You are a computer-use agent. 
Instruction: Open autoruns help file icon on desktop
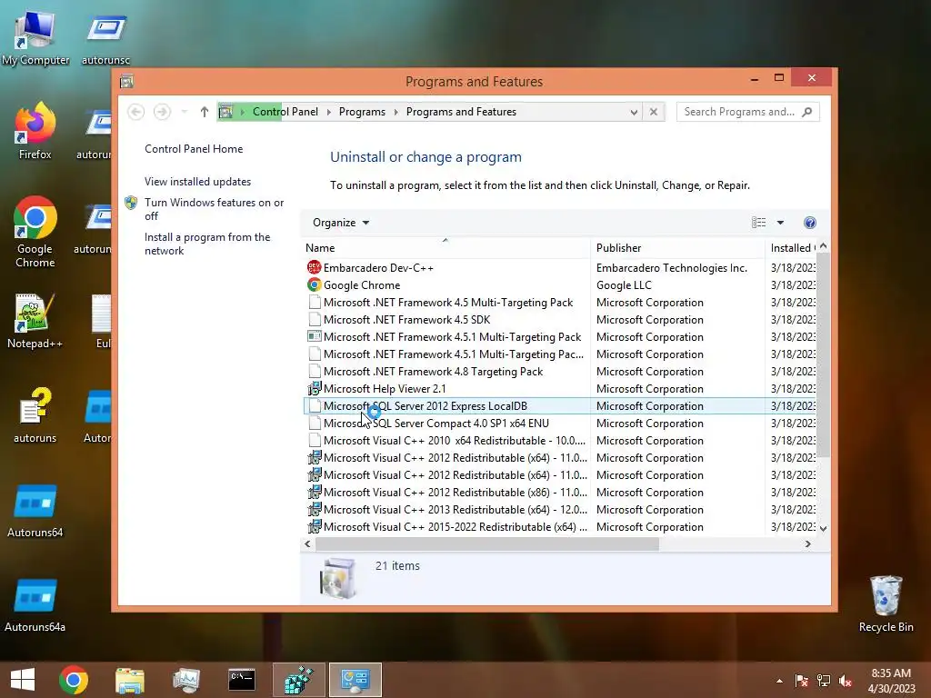tap(35, 415)
